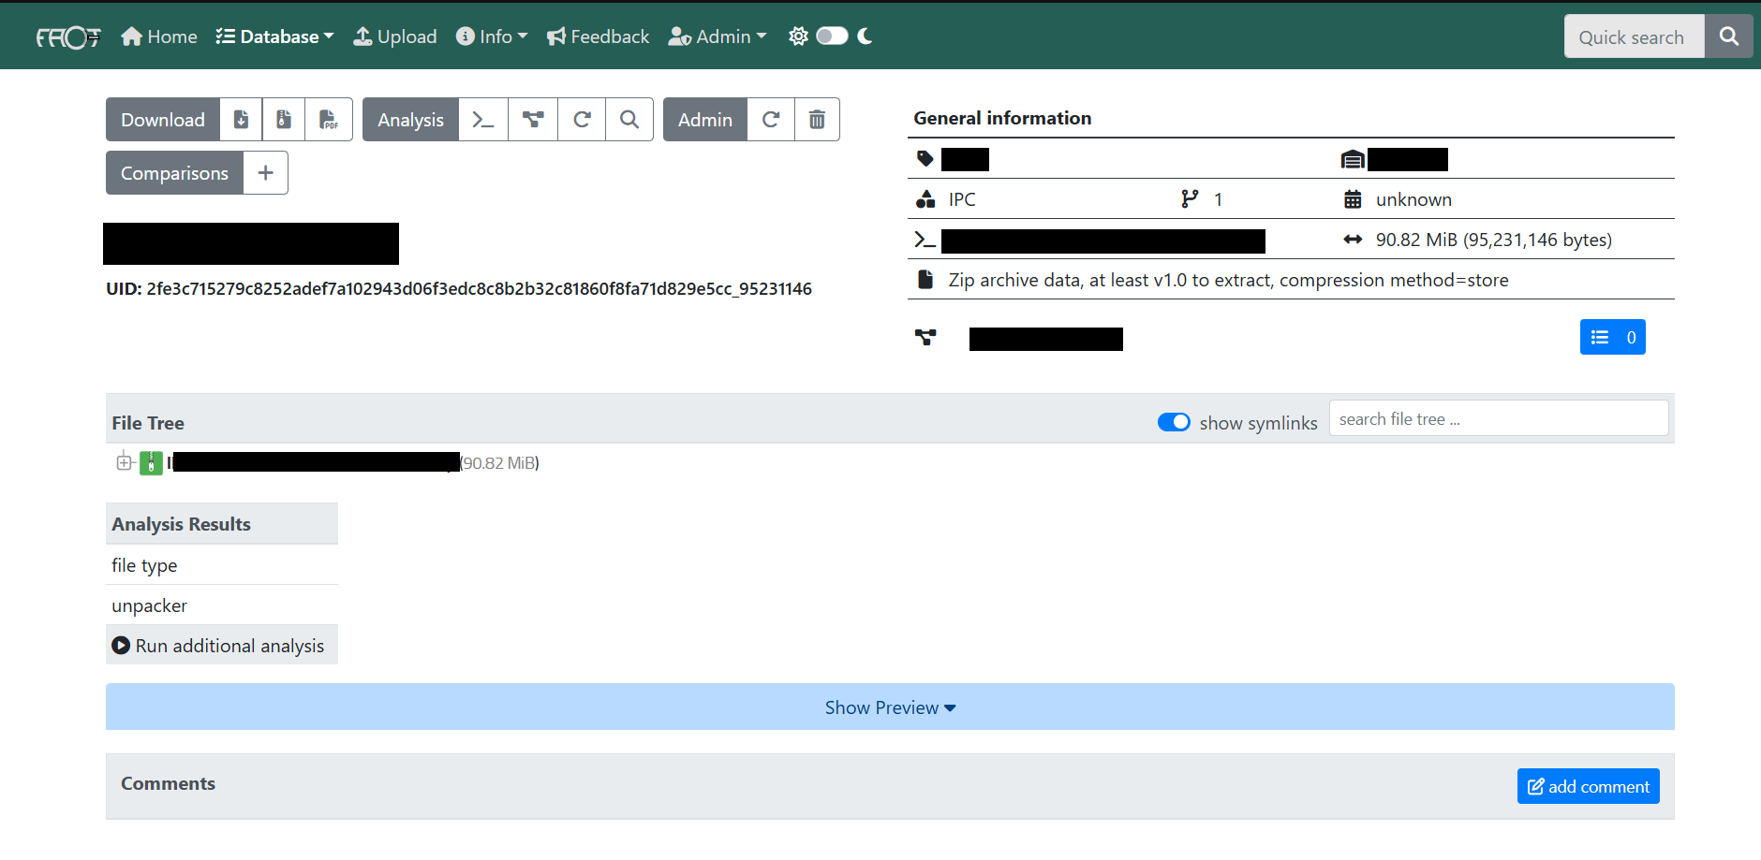Expand the Info dropdown menu
The width and height of the screenshot is (1761, 860).
pyautogui.click(x=492, y=36)
